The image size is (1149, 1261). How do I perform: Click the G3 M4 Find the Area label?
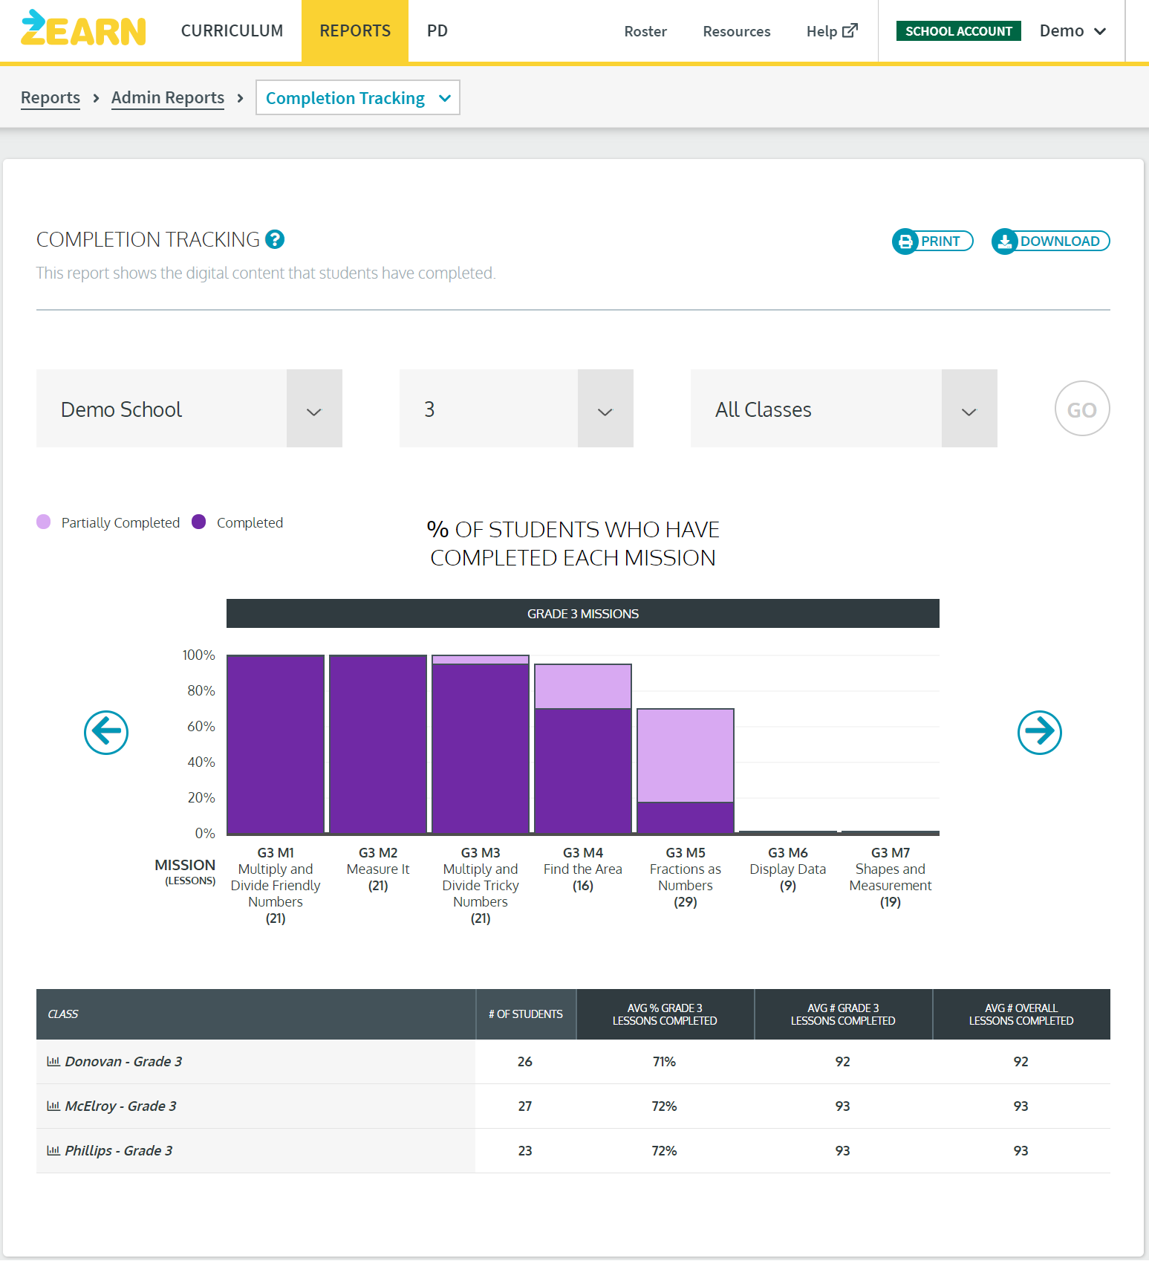(x=583, y=869)
